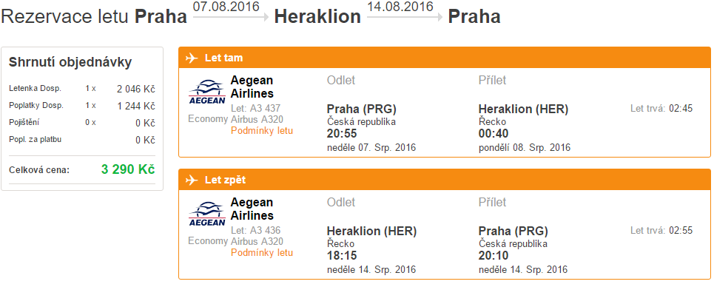Image resolution: width=714 pixels, height=287 pixels.
Task: Click the airplane icon in Let tam header
Action: click(192, 58)
